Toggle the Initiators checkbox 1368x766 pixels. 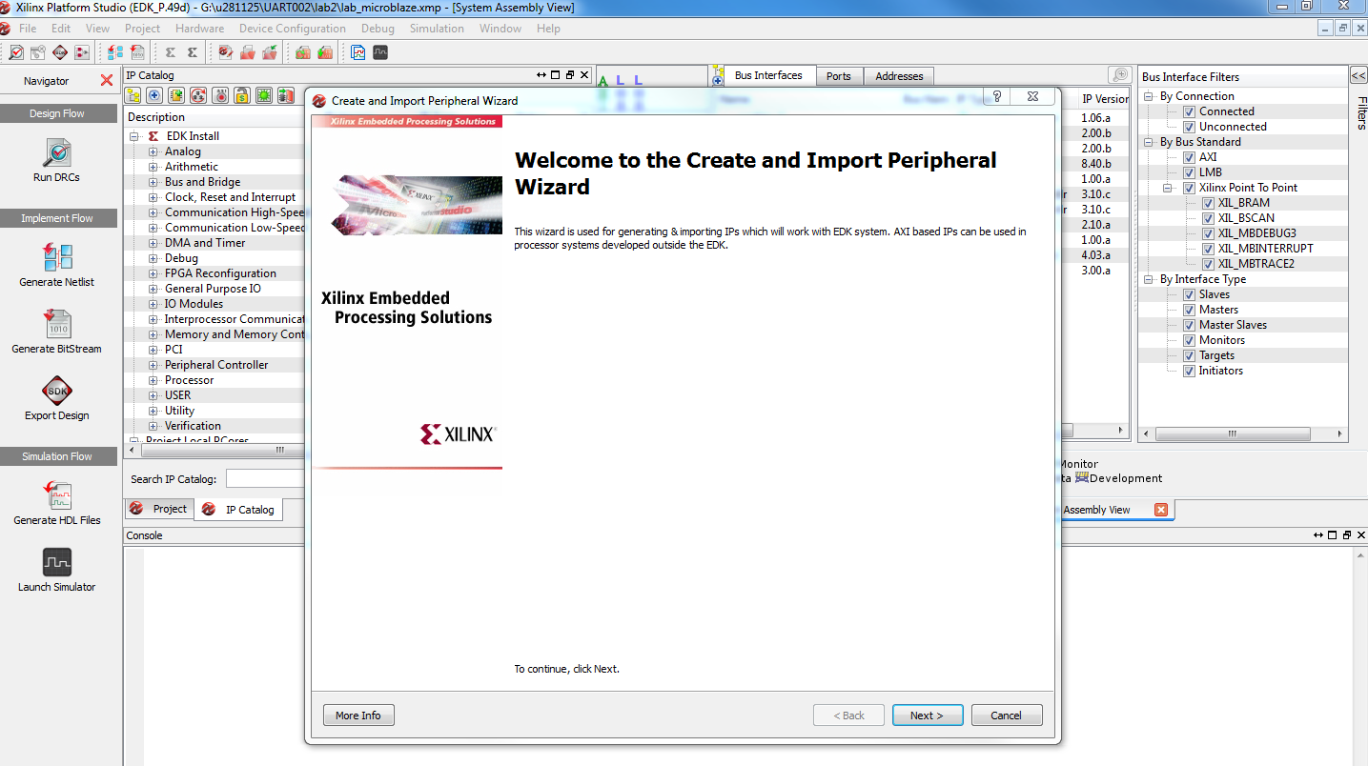click(1189, 371)
